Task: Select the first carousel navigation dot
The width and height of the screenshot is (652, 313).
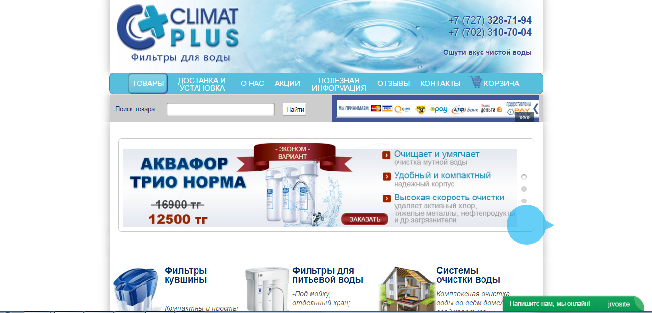Action: 524,177
